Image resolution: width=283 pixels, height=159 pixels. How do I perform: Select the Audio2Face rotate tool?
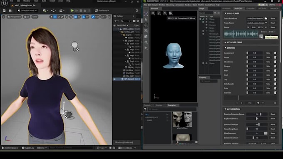[146, 31]
